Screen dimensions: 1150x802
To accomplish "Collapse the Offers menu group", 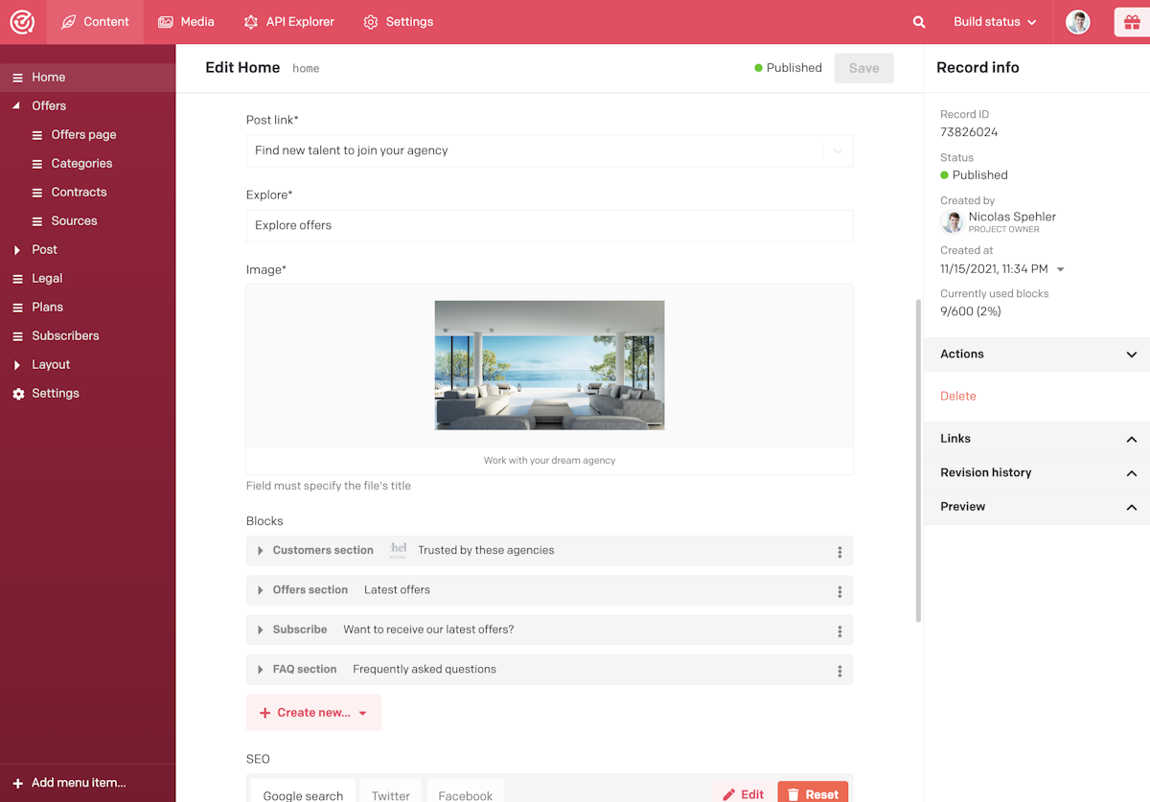I will tap(16, 106).
